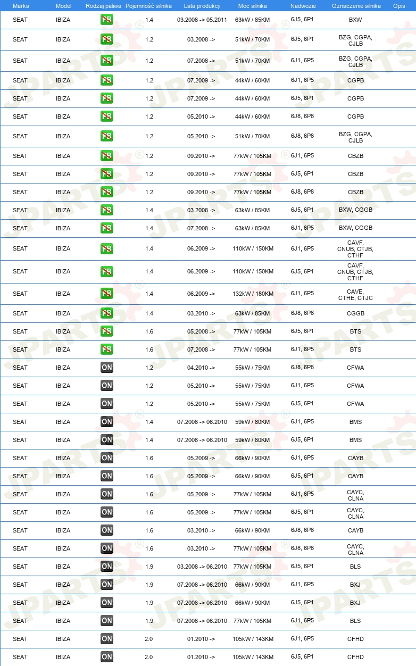The width and height of the screenshot is (416, 666).
Task: Click PB icon in the 132kW / 180KM row
Action: (x=107, y=294)
